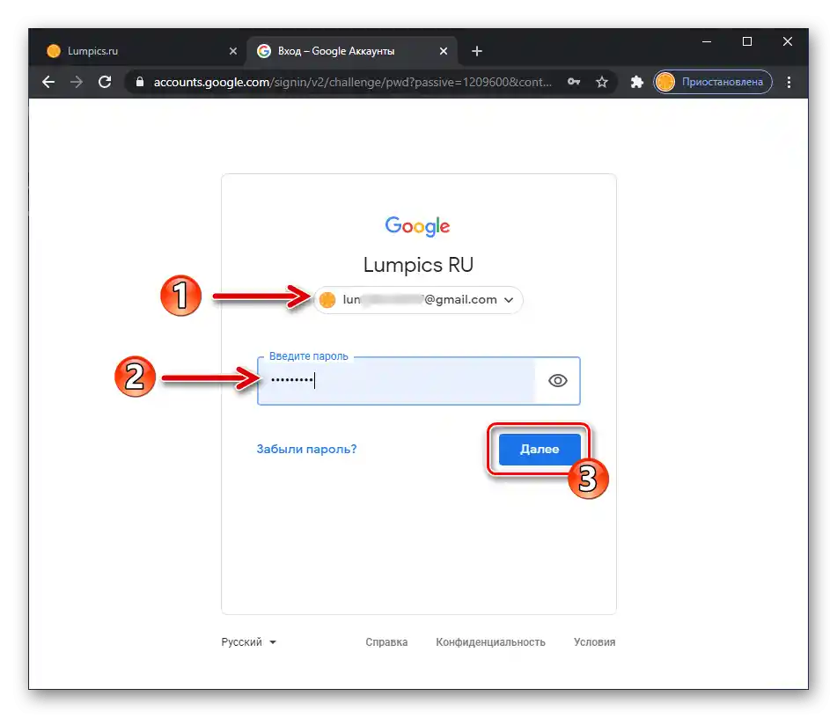Click the browser forward arrow
837x718 pixels.
coord(77,82)
